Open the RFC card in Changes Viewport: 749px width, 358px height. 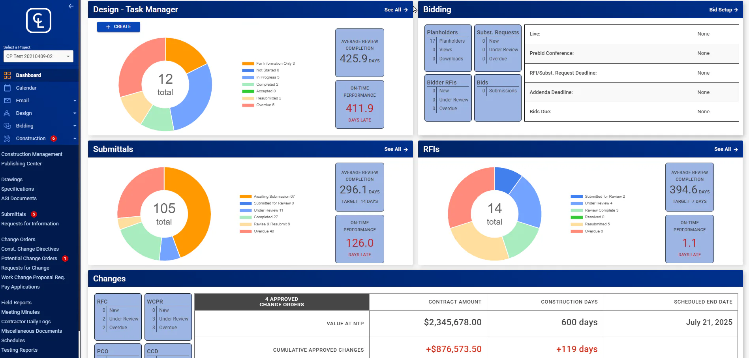(118, 317)
